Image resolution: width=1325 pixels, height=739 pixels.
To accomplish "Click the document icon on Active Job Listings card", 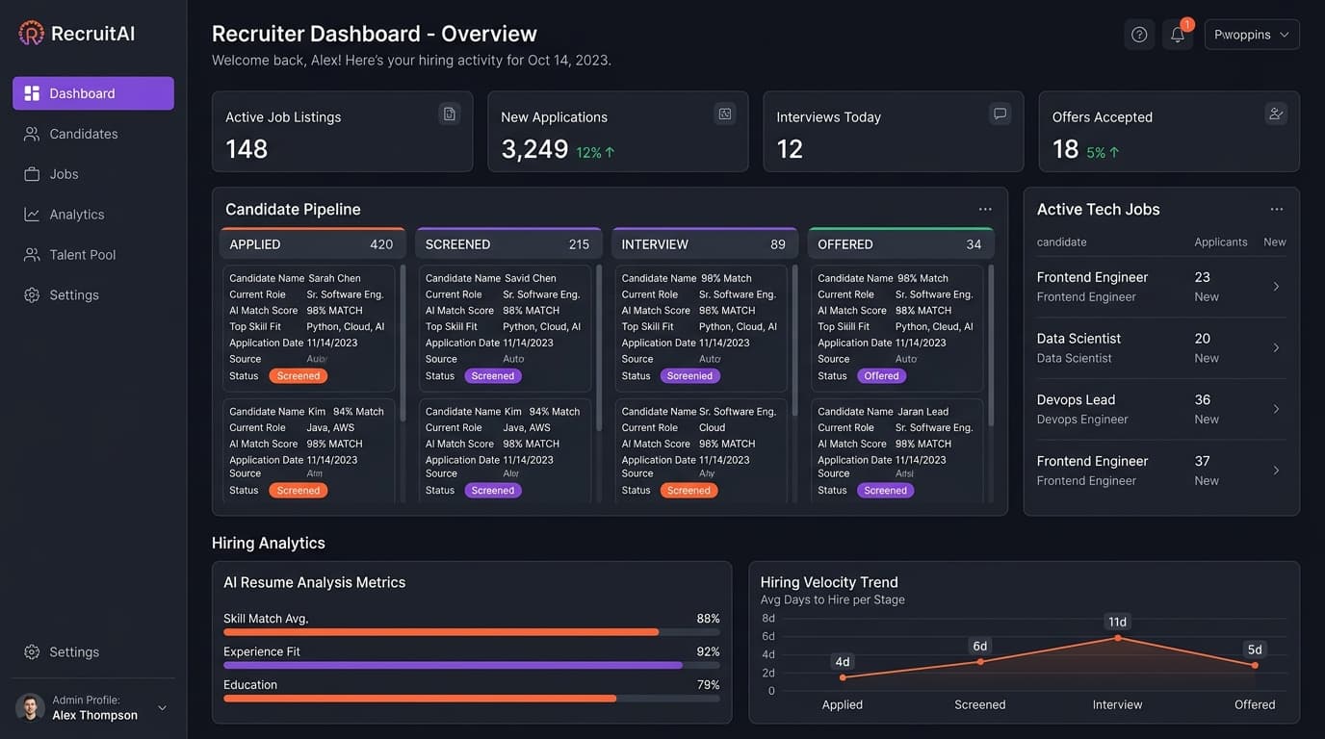I will [x=449, y=114].
